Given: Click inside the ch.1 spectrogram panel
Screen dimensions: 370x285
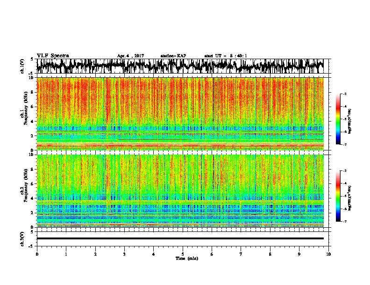Looking at the screenshot, I should (x=180, y=114).
